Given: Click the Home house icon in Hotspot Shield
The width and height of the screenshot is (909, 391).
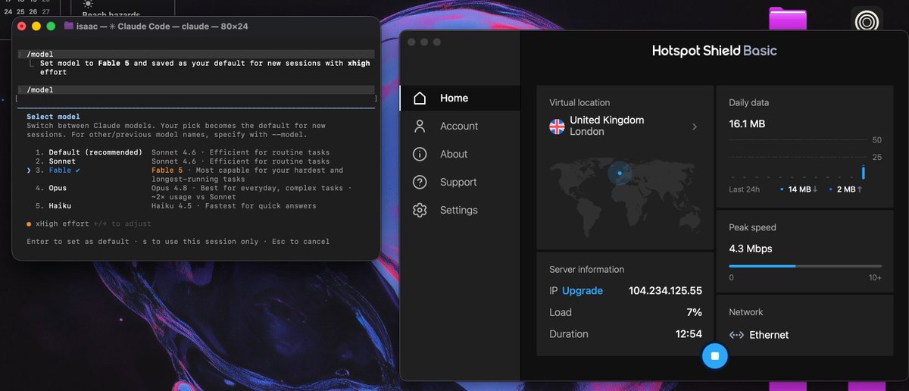Looking at the screenshot, I should [420, 98].
